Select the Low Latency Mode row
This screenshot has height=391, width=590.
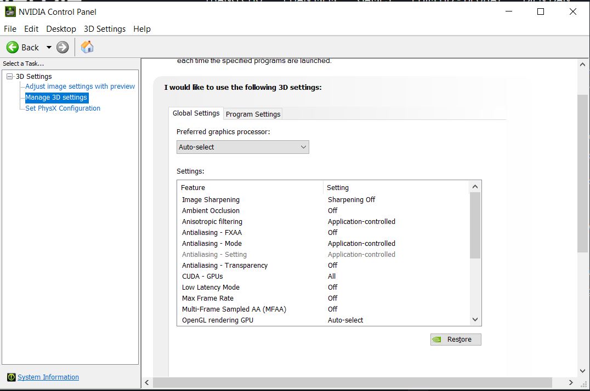(x=324, y=287)
